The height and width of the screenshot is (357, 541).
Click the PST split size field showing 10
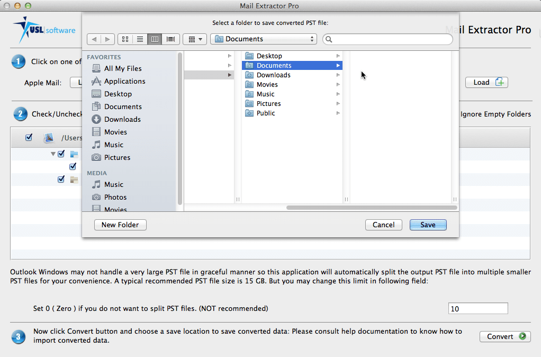pyautogui.click(x=477, y=308)
